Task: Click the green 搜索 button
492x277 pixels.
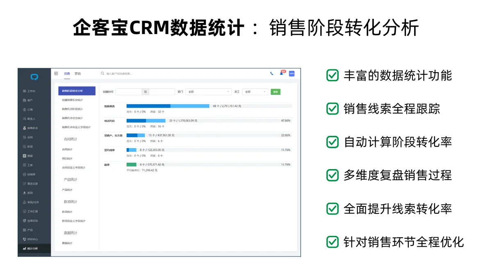Action: click(276, 92)
